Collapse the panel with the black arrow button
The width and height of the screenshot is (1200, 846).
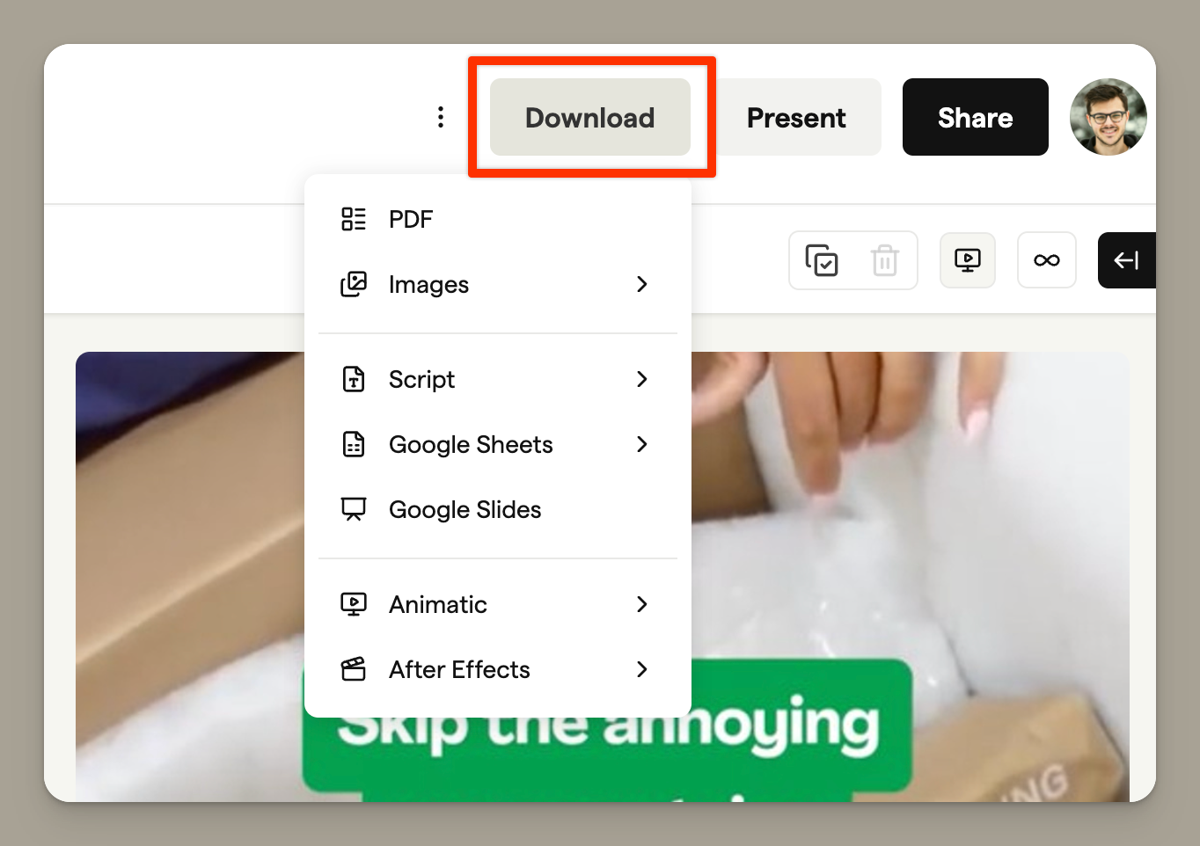[1126, 260]
